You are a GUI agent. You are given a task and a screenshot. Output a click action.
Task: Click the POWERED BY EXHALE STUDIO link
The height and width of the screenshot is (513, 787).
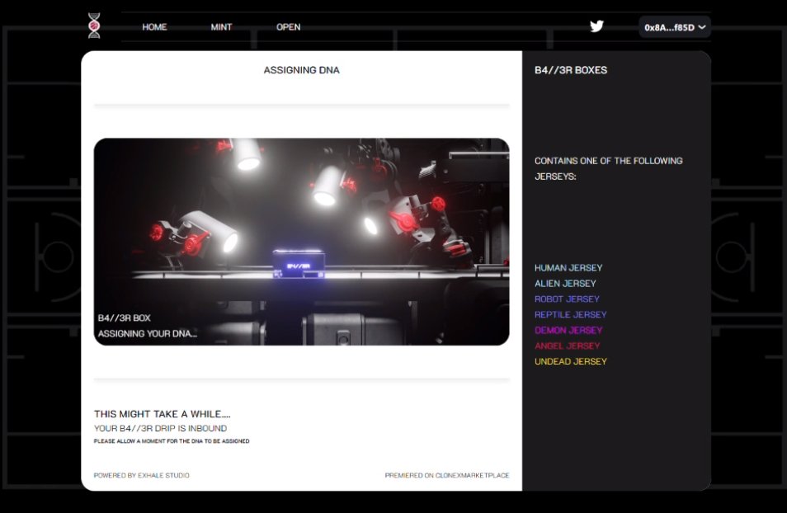pyautogui.click(x=142, y=475)
